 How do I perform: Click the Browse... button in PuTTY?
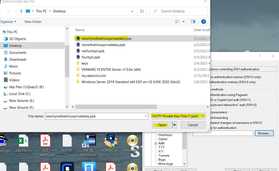(x=264, y=133)
